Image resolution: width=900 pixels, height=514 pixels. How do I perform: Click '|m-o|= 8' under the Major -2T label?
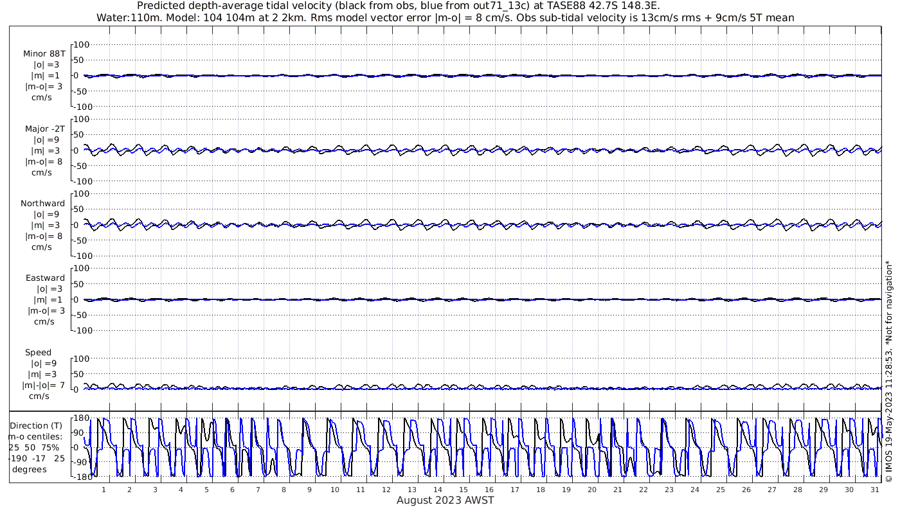point(44,162)
